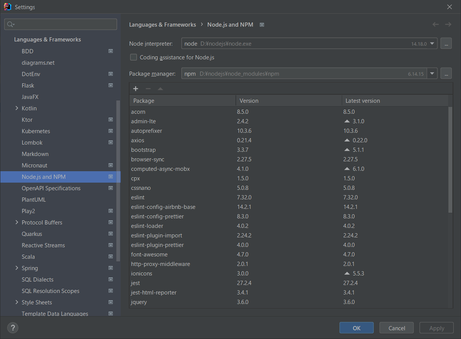Select the http-proxy-middleware package row
This screenshot has height=339, width=461.
(289, 264)
